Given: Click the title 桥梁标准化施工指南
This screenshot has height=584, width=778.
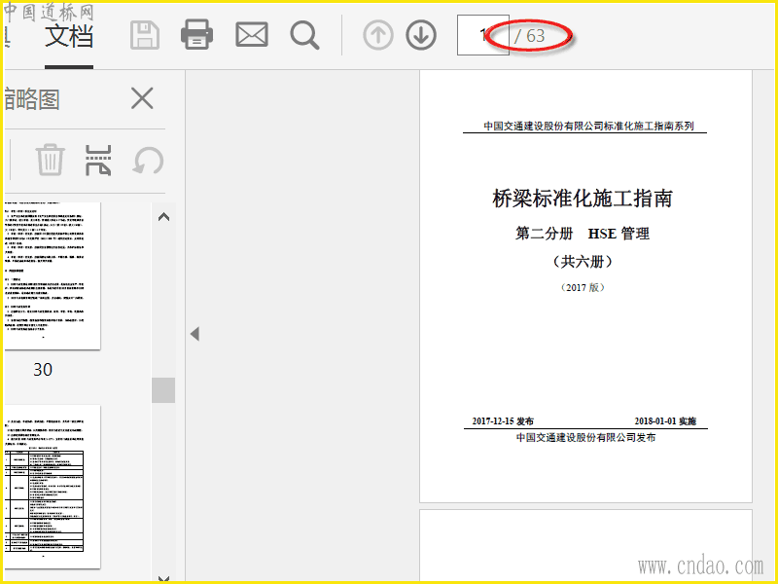Looking at the screenshot, I should pos(583,199).
